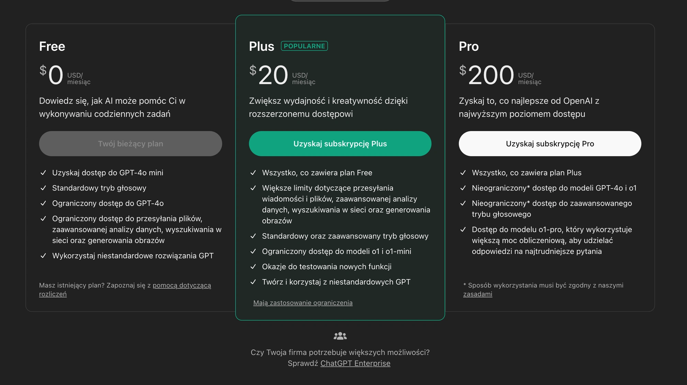Open the 'Mają zastosowanie ograniczenia' link
The image size is (687, 385).
(303, 303)
